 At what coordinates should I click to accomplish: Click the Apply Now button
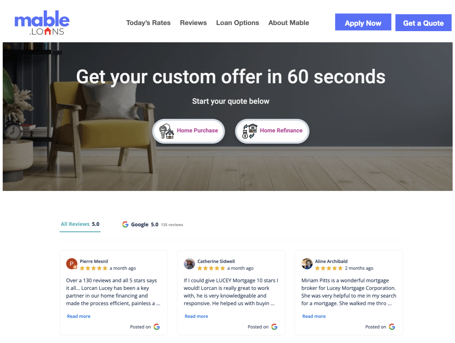pyautogui.click(x=363, y=22)
